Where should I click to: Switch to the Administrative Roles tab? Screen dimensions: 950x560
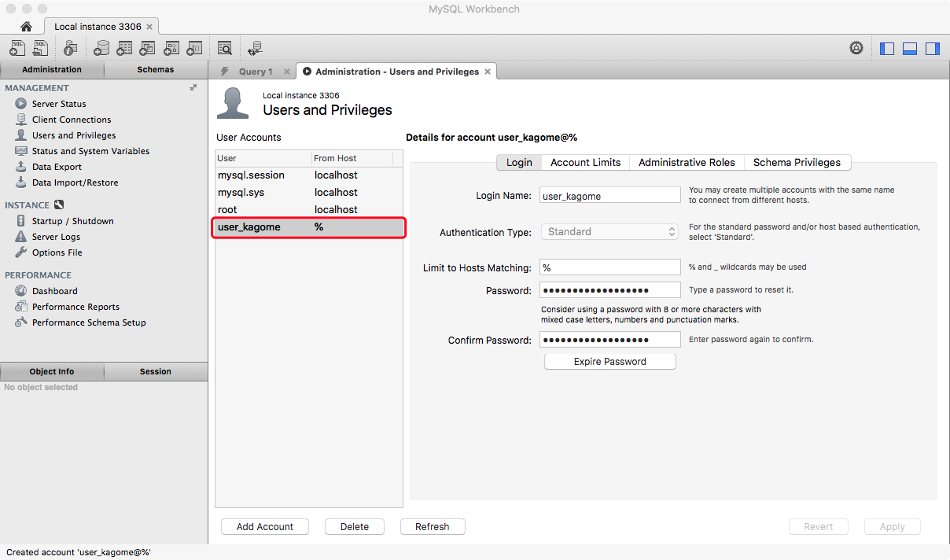coord(687,162)
